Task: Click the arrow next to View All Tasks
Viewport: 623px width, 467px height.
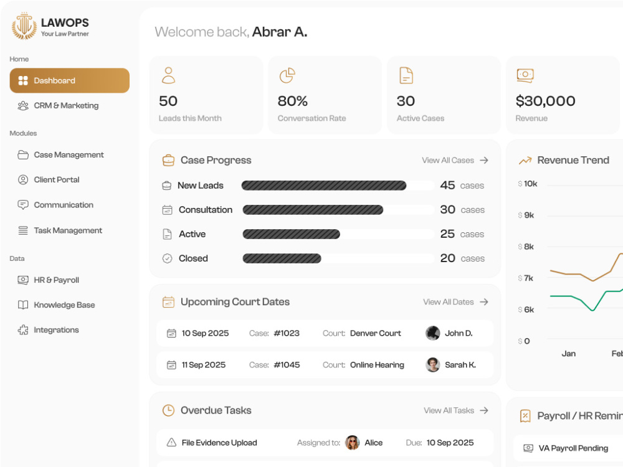Action: coord(484,410)
